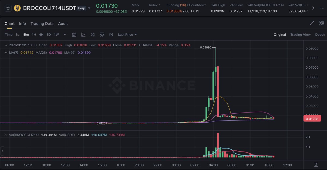
Task: Open the calendar go-to-date tool
Action: [x=74, y=35]
